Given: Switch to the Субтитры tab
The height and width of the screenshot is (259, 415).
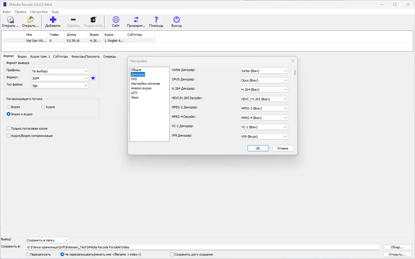Looking at the screenshot, I should pyautogui.click(x=61, y=56).
